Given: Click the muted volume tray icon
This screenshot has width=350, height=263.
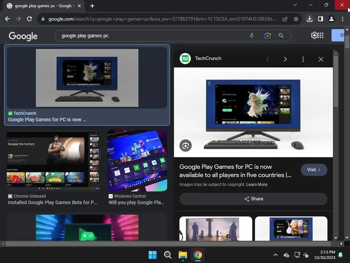Looking at the screenshot, I should click(306, 255).
